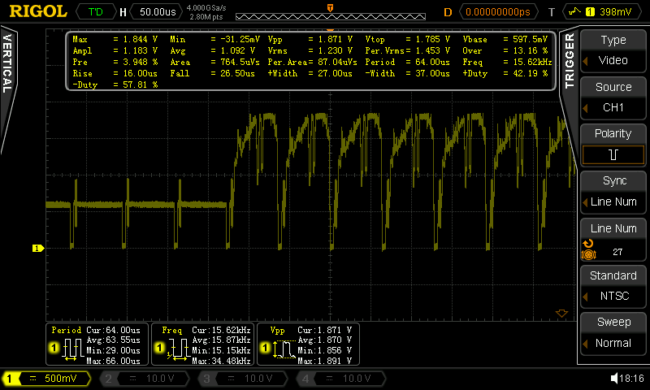Click the T'D trigger status indicator
Viewport: 650px width, 390px height.
point(96,11)
